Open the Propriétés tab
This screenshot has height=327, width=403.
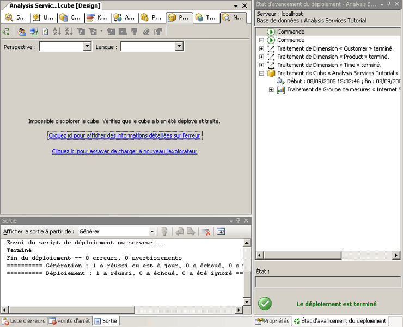[272, 321]
